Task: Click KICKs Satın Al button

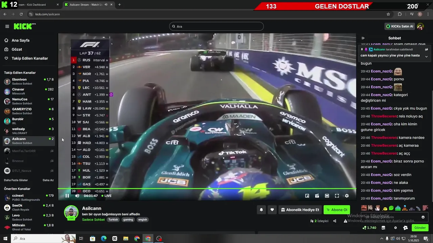Action: [x=400, y=26]
